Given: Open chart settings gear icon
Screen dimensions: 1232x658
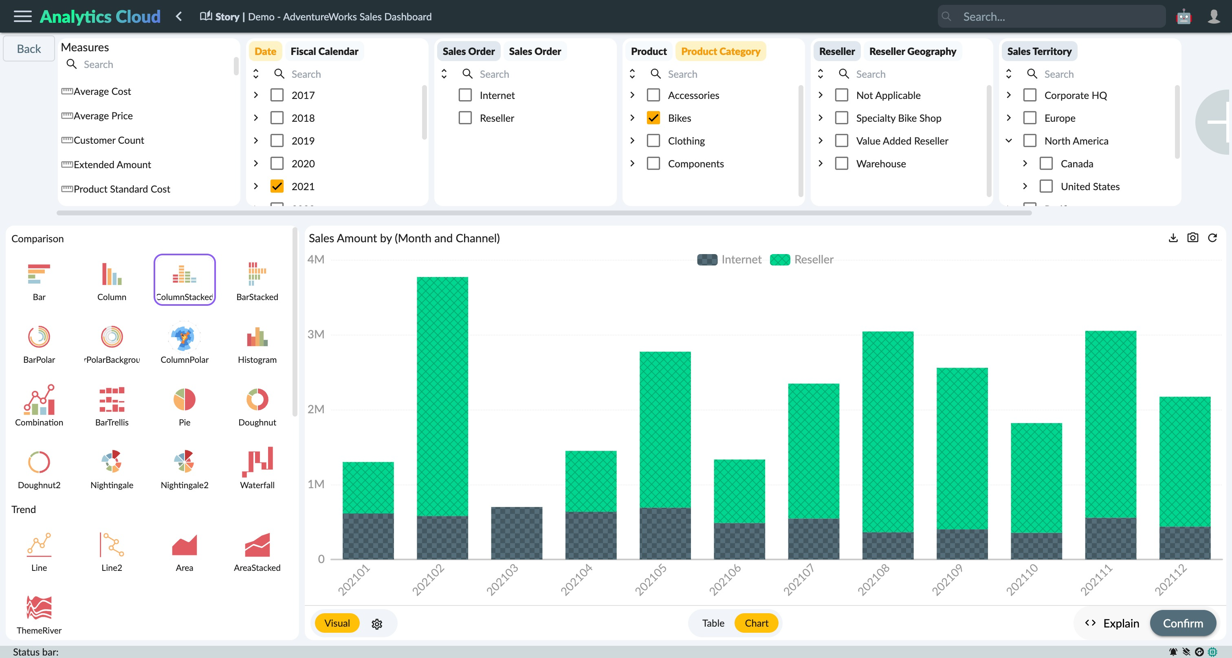Looking at the screenshot, I should [x=377, y=624].
